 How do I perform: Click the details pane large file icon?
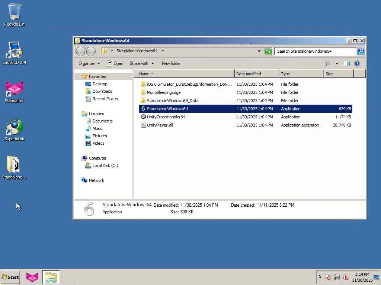[89, 209]
